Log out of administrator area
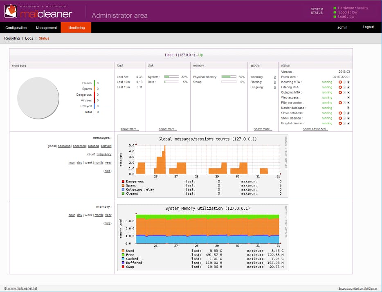This screenshot has height=292, width=382. click(x=368, y=27)
